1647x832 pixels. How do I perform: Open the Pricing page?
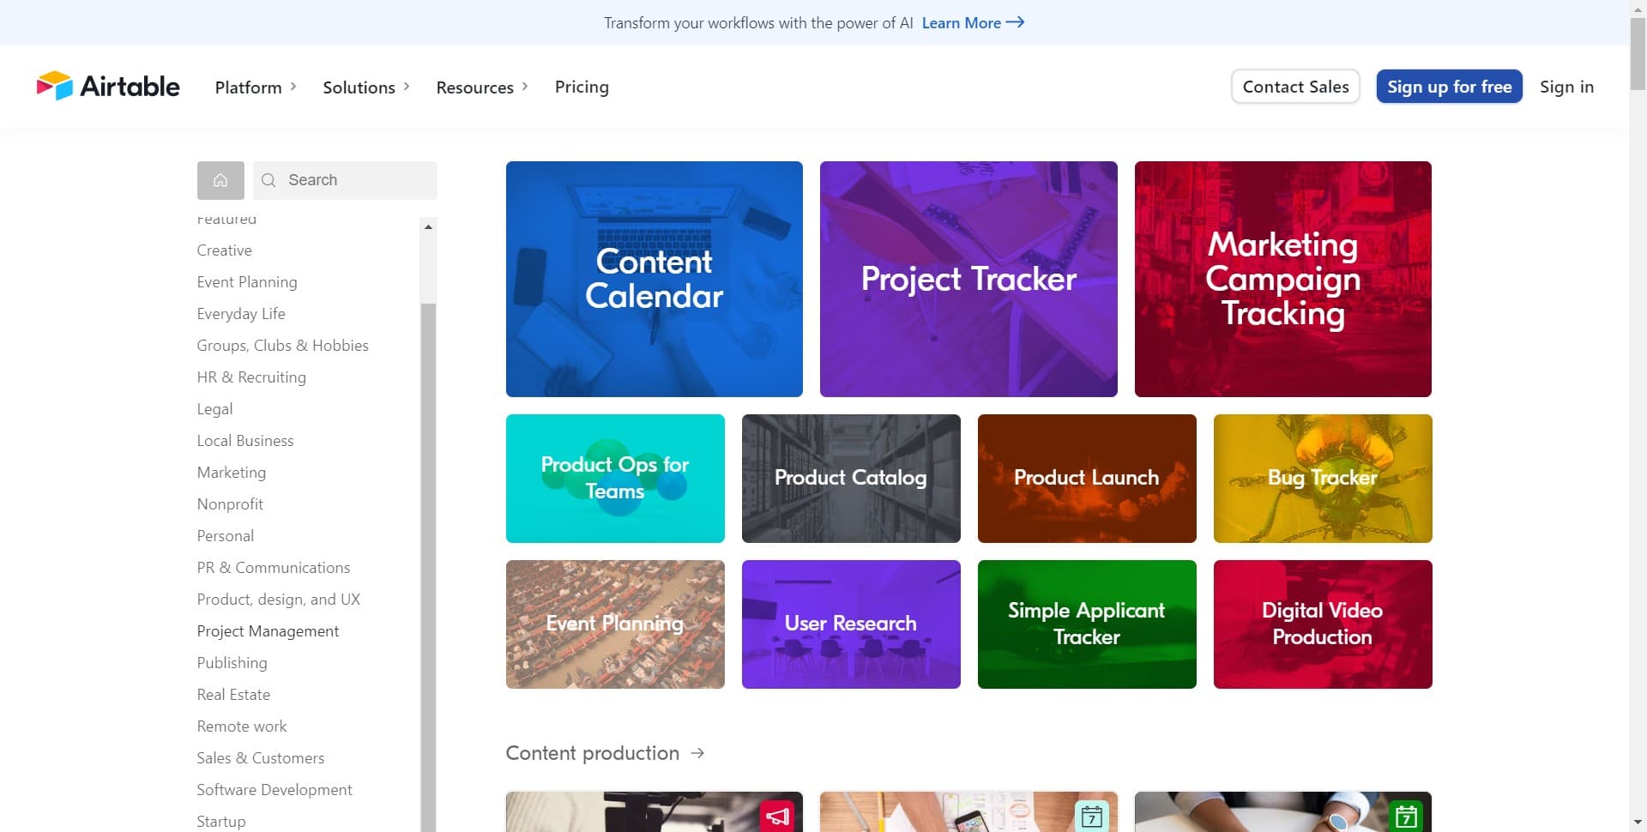point(582,87)
